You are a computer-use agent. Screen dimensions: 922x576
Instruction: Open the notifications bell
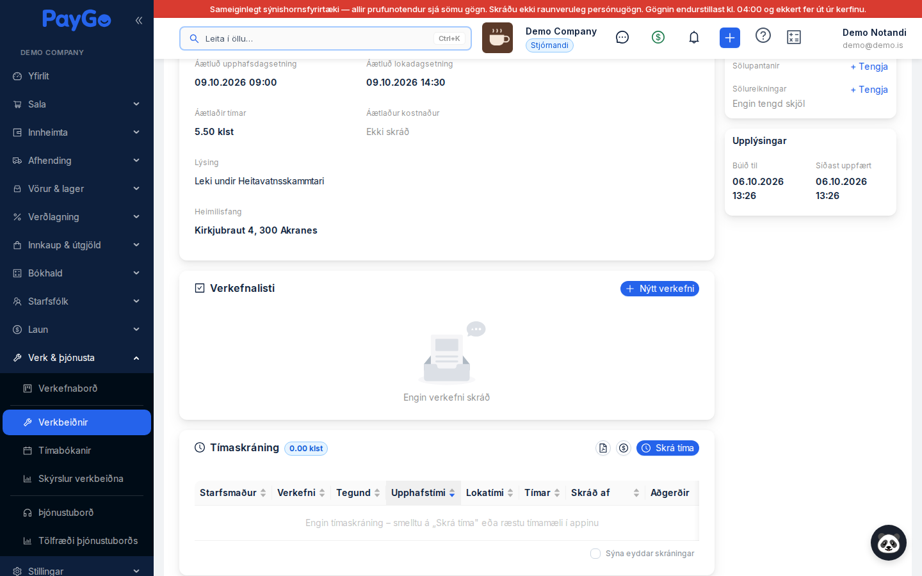click(x=694, y=37)
